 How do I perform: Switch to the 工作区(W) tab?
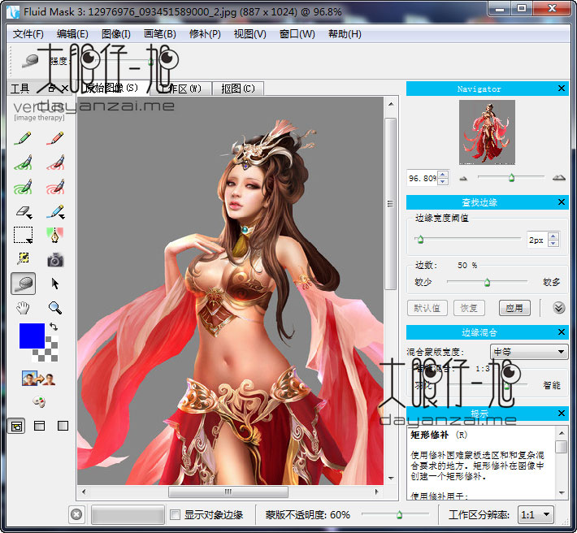(180, 89)
